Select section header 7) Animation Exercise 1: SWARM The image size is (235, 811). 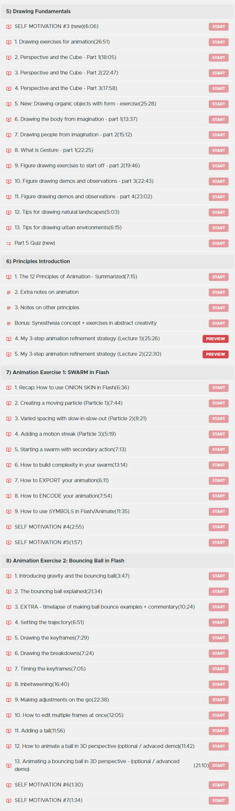pos(118,373)
